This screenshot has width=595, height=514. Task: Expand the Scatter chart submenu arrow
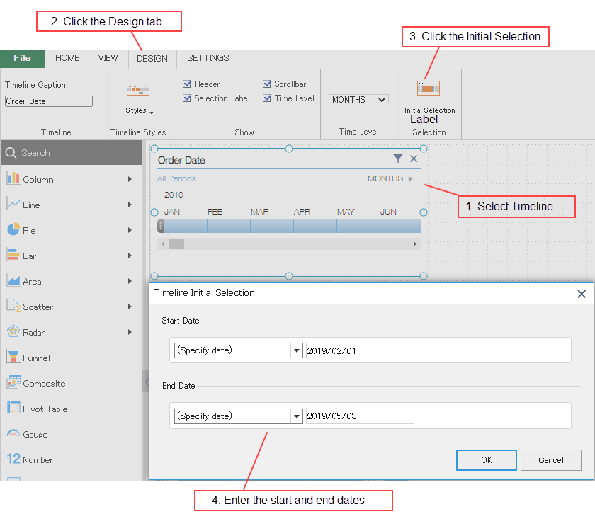130,307
